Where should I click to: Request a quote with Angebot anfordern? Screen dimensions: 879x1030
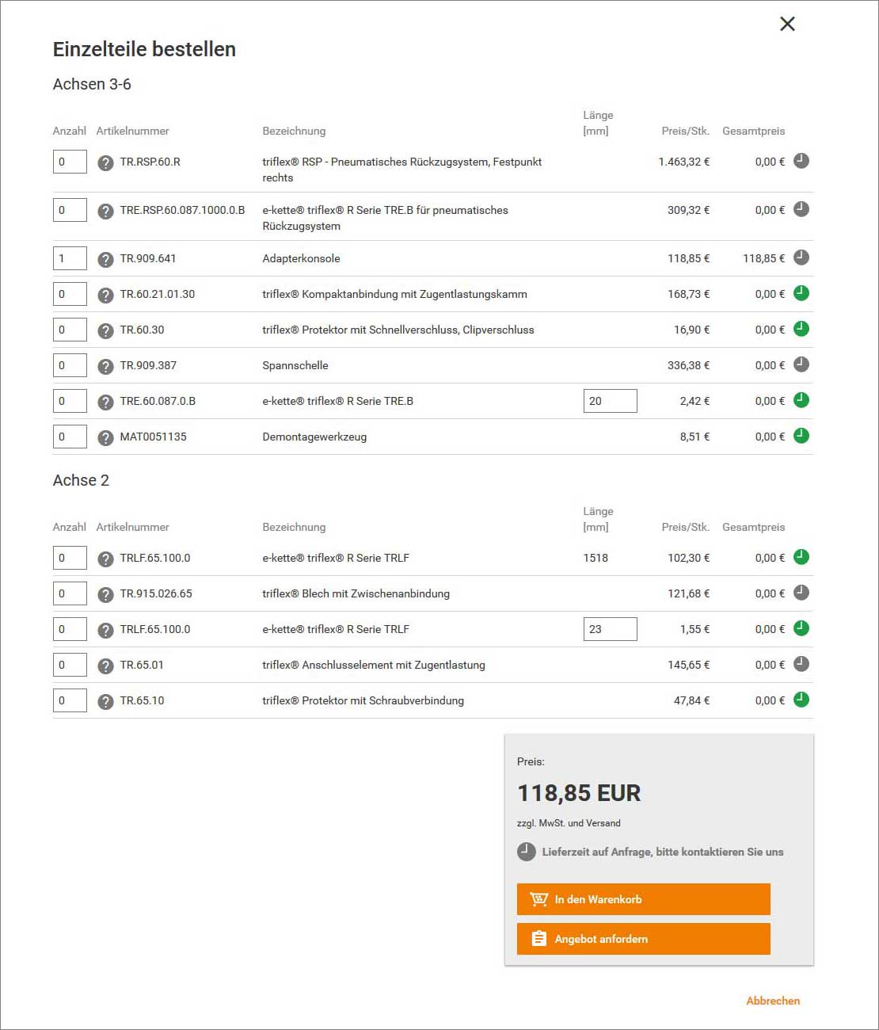click(x=643, y=939)
